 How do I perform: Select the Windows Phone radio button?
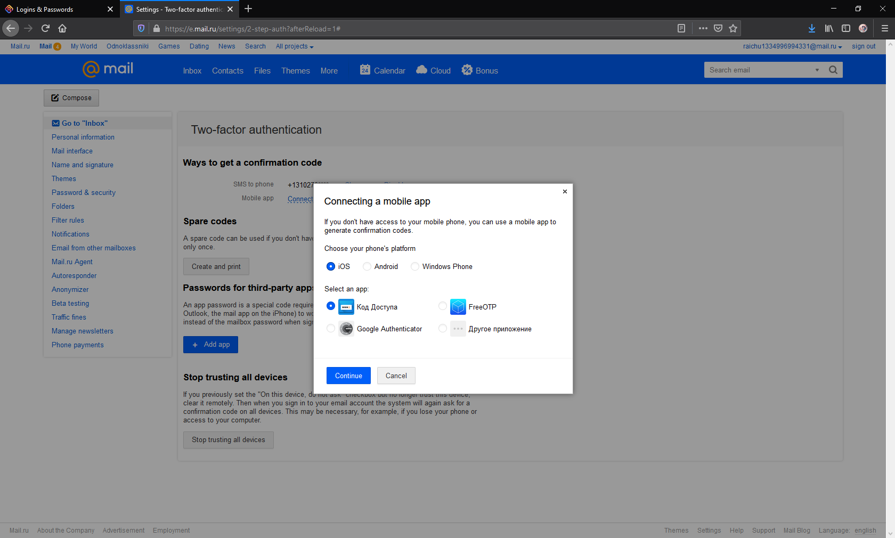pos(415,266)
